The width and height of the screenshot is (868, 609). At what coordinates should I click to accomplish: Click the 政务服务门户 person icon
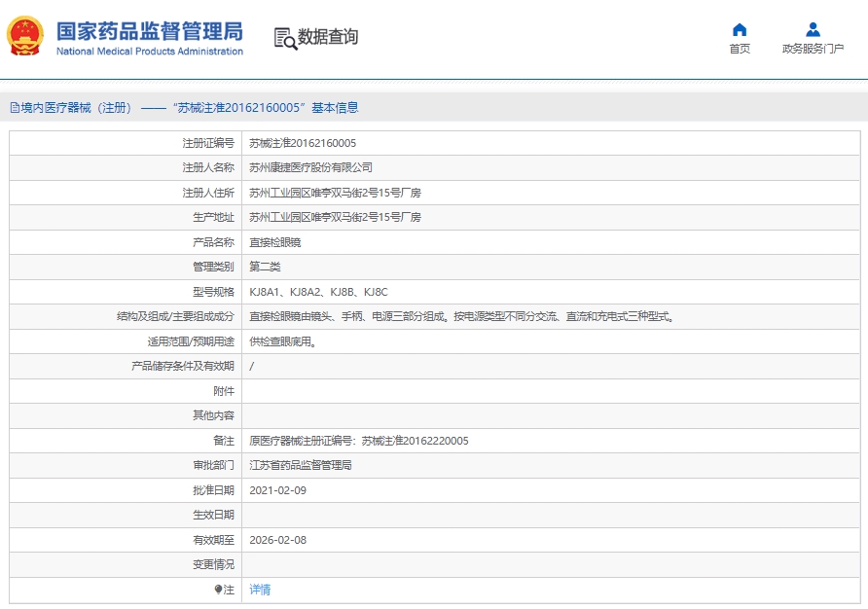[x=813, y=29]
